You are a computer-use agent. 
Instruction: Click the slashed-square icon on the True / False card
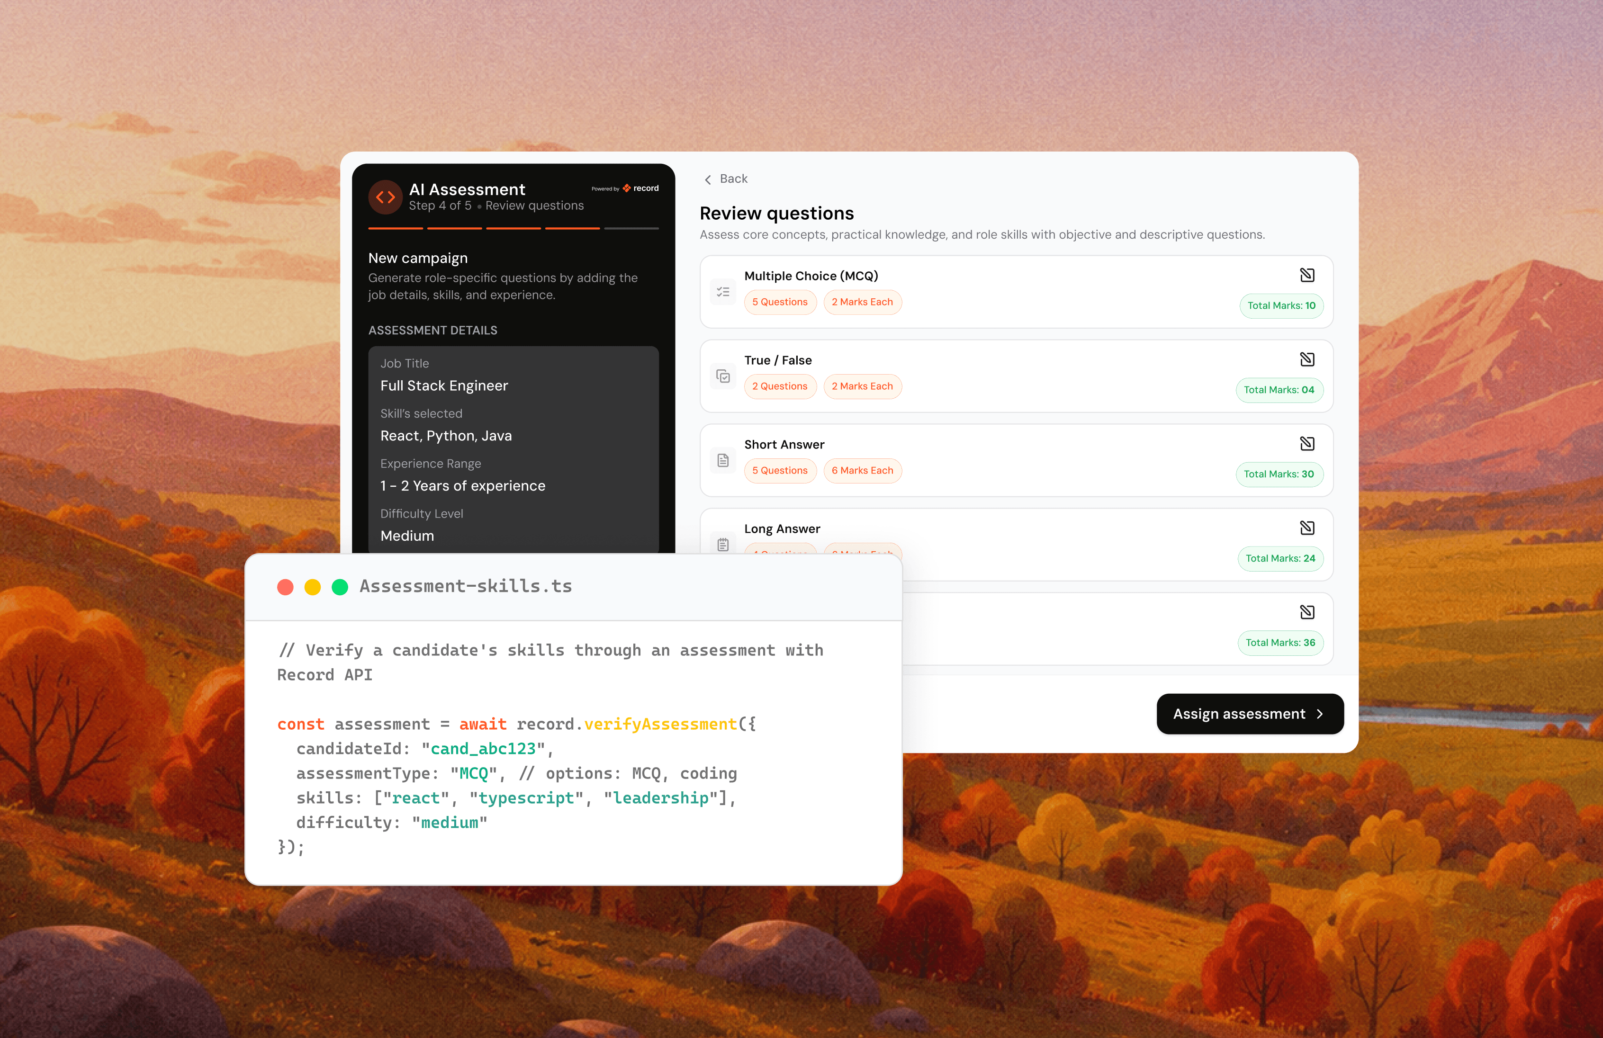1306,359
